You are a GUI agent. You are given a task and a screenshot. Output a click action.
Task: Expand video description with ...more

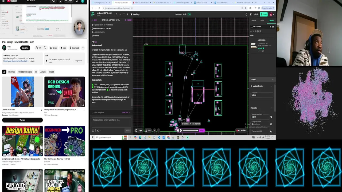[x=32, y=61]
